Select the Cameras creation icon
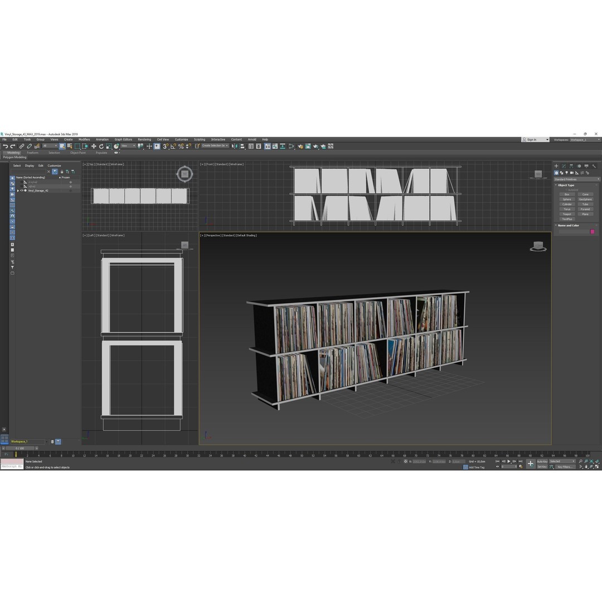This screenshot has height=602, width=602. [x=572, y=173]
